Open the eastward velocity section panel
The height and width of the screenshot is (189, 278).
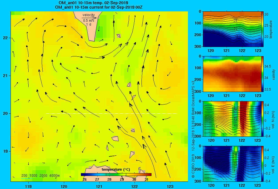coord(232,164)
